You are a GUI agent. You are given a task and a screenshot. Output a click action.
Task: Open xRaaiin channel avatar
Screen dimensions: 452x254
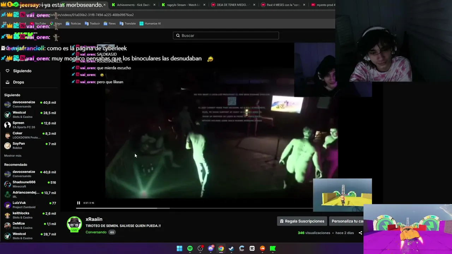[x=74, y=224]
